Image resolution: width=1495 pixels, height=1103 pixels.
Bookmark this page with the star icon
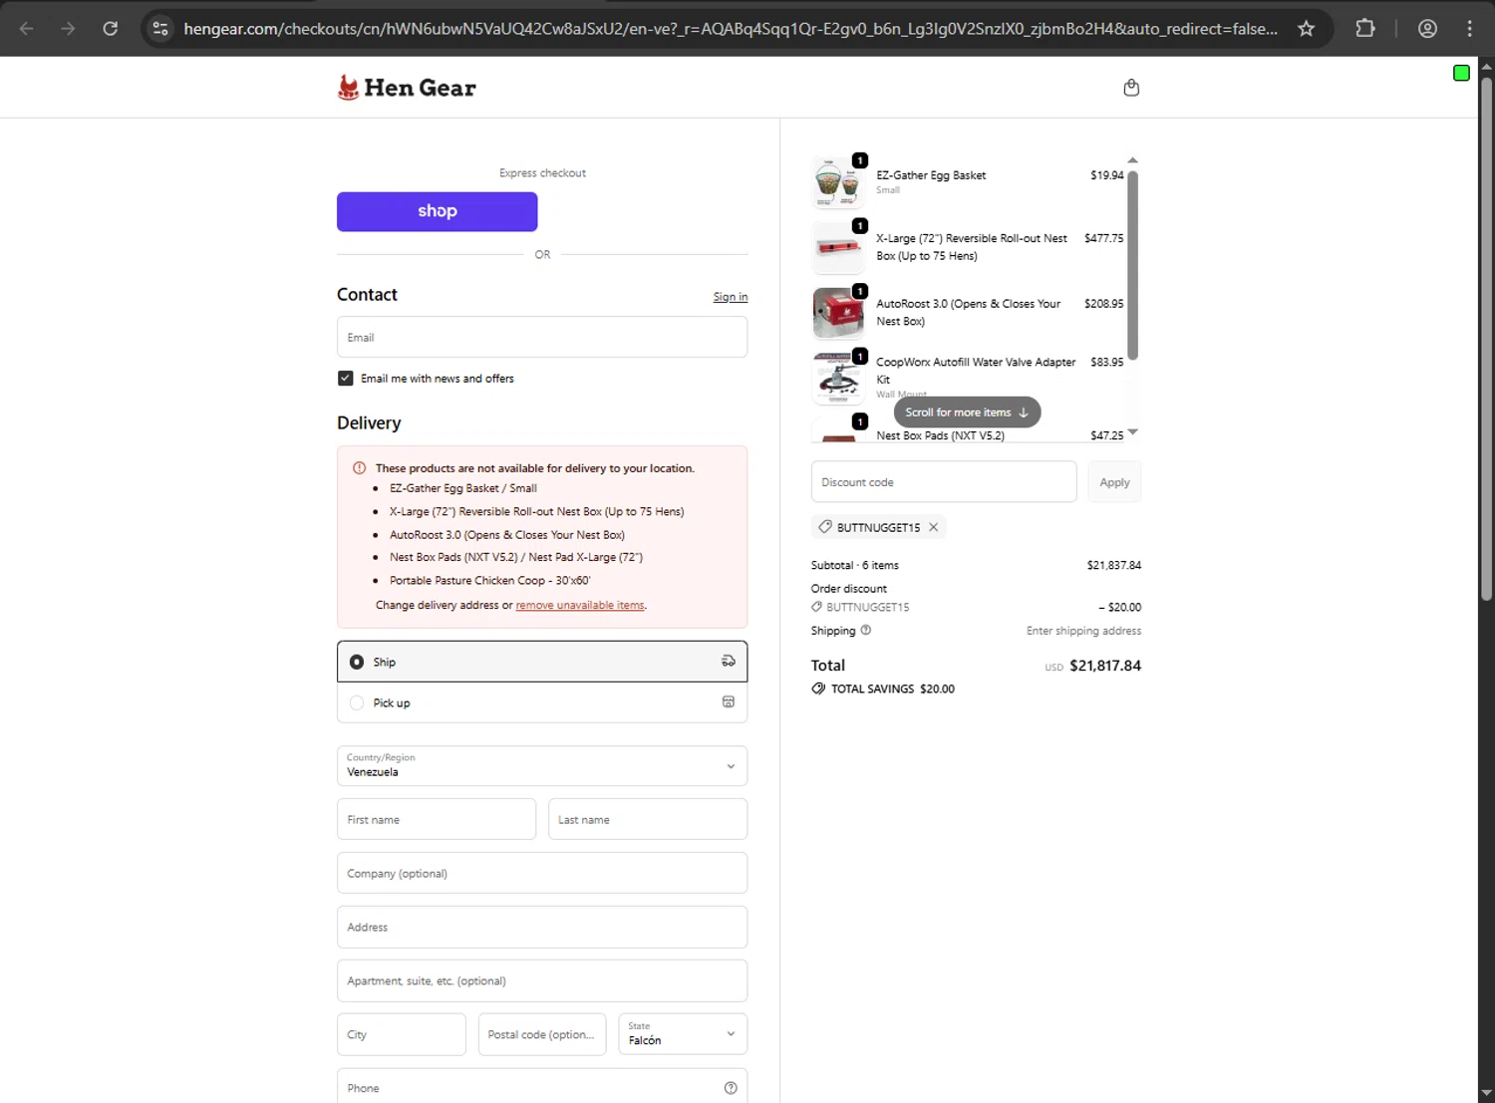click(x=1306, y=29)
